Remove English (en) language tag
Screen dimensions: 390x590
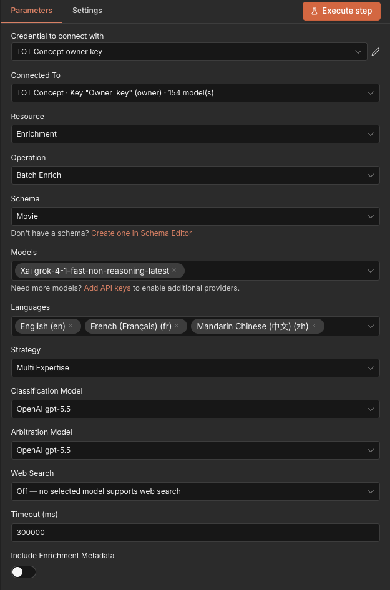71,326
